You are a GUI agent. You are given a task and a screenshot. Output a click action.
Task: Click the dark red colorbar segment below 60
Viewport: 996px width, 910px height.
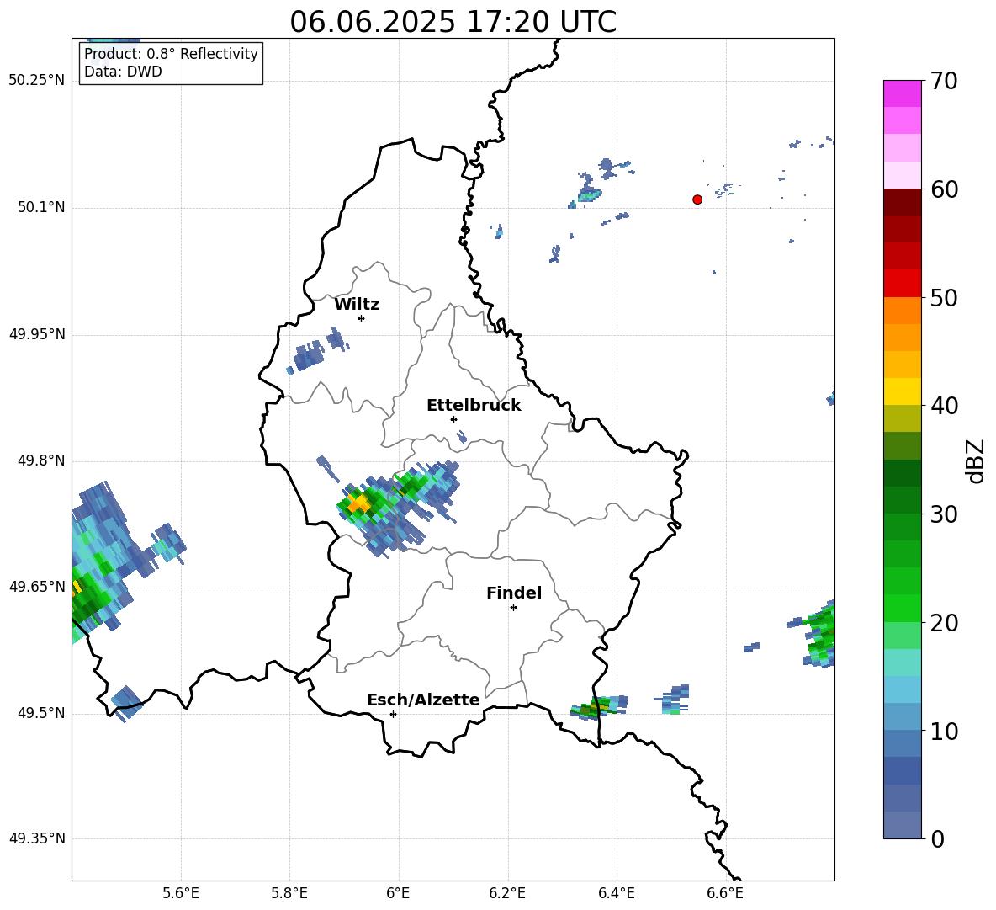[x=902, y=202]
